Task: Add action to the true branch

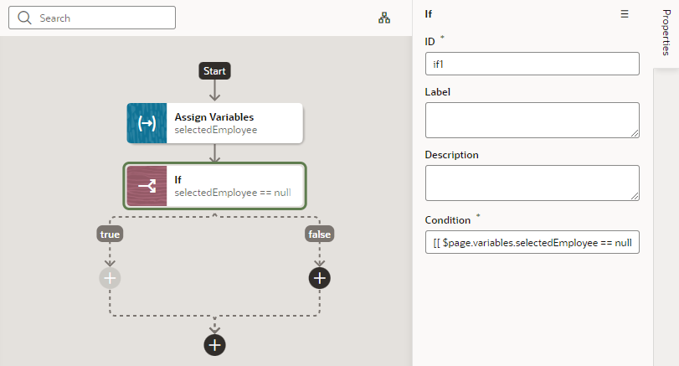Action: pos(110,278)
